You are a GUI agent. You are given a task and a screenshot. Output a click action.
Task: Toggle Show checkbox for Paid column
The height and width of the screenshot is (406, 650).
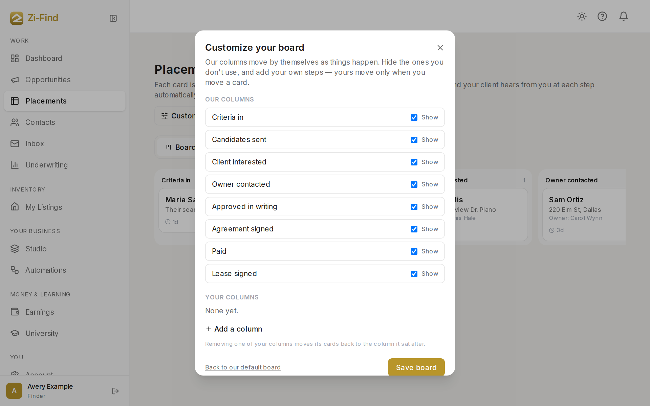click(x=414, y=251)
